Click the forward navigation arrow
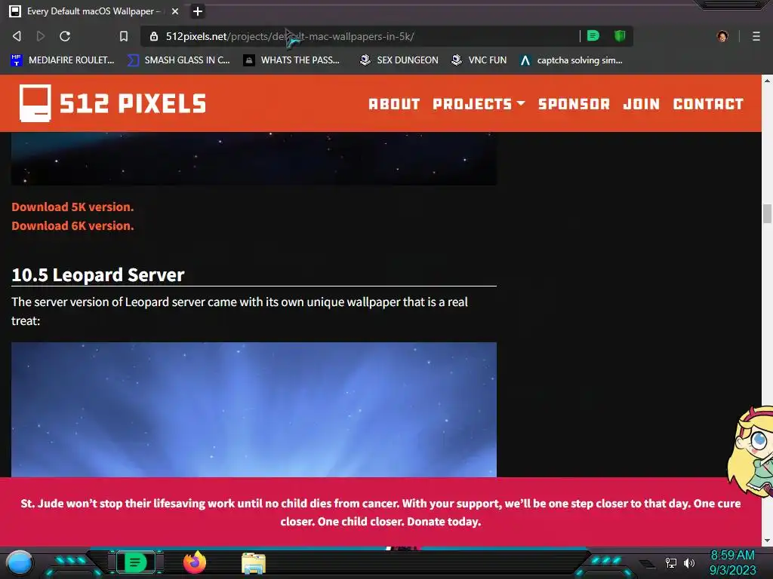 [41, 36]
